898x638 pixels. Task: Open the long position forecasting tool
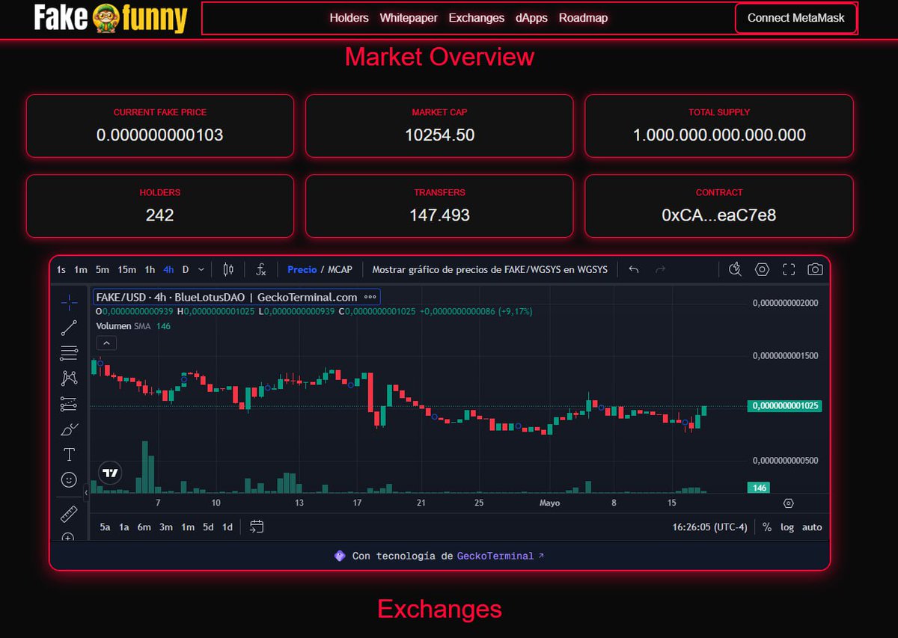pos(69,404)
